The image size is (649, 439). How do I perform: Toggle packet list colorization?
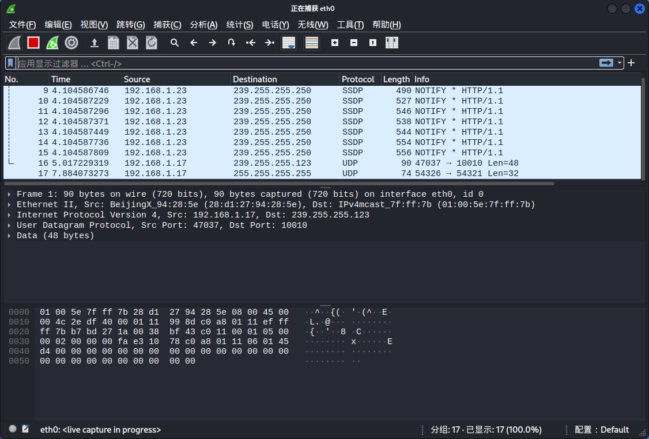coord(312,43)
